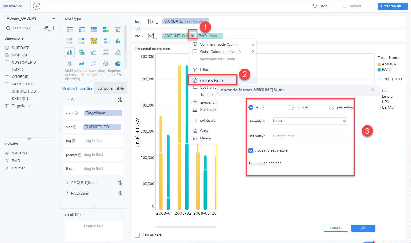Expand the PAID(Sum) properties section
This screenshot has height=243, width=411.
click(x=67, y=193)
